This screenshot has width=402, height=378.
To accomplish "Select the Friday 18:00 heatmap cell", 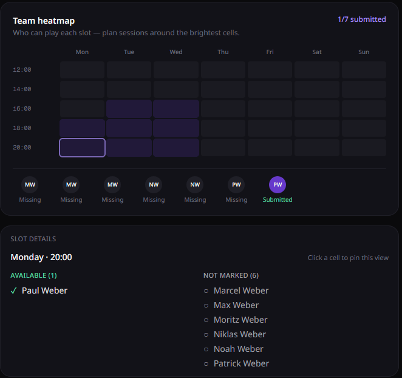I will coord(270,128).
